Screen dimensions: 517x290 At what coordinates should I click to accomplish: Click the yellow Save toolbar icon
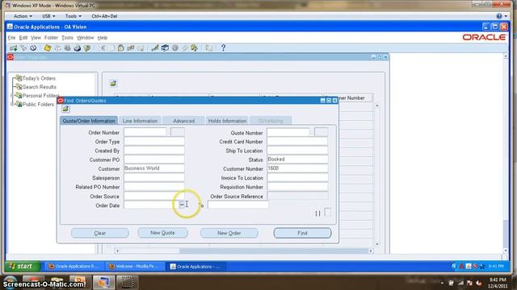coord(48,48)
